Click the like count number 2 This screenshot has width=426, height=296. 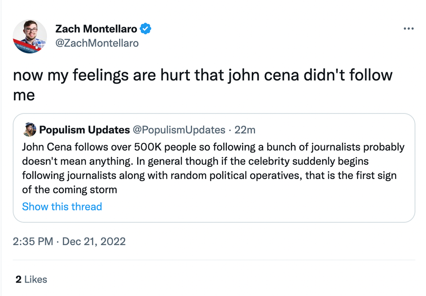coord(18,279)
